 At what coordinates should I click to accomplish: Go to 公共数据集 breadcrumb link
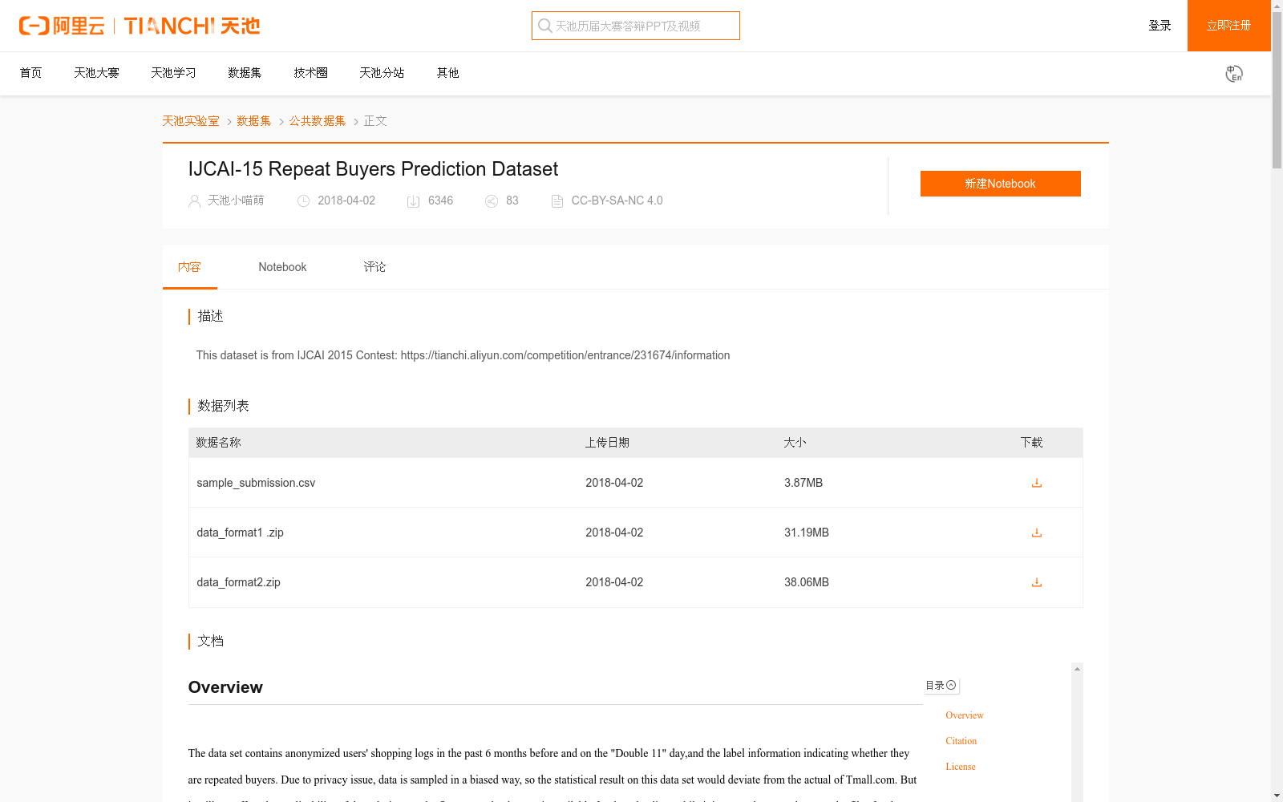(x=318, y=121)
